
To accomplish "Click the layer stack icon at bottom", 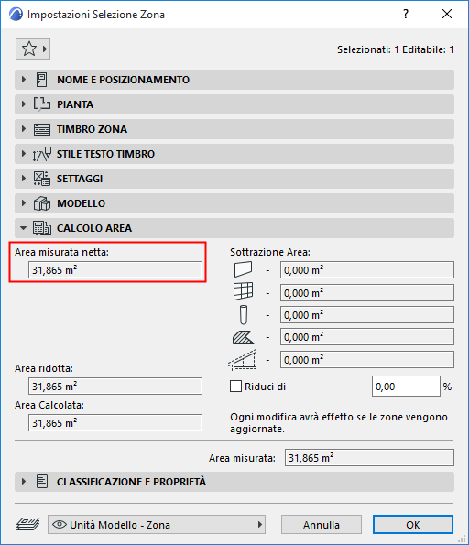I will (27, 524).
